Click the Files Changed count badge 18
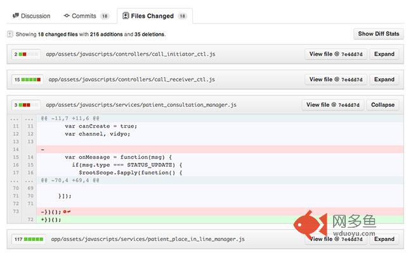406x253 pixels. coord(182,16)
